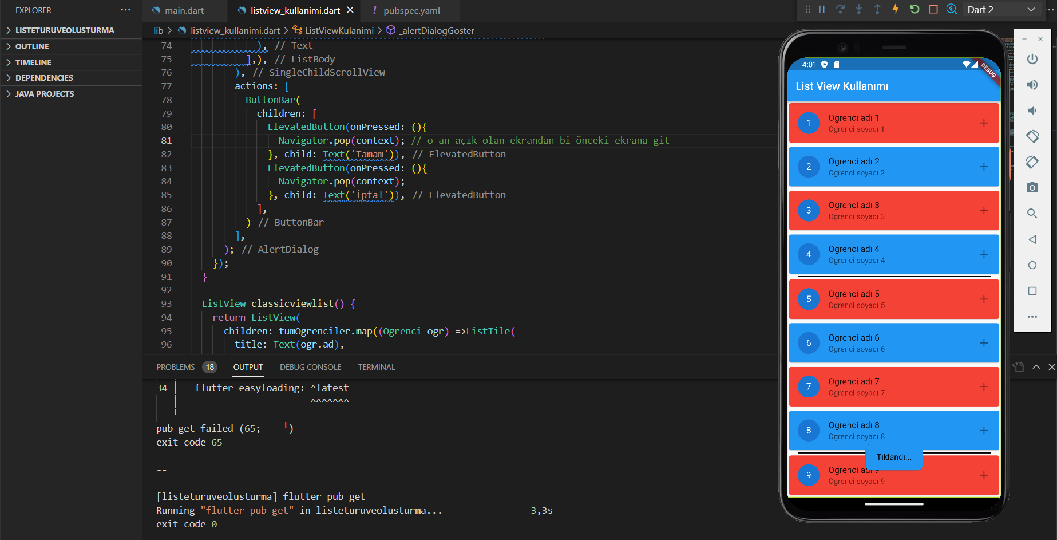Image resolution: width=1057 pixels, height=540 pixels.
Task: Hot restart the app using the green restart icon
Action: pos(914,9)
